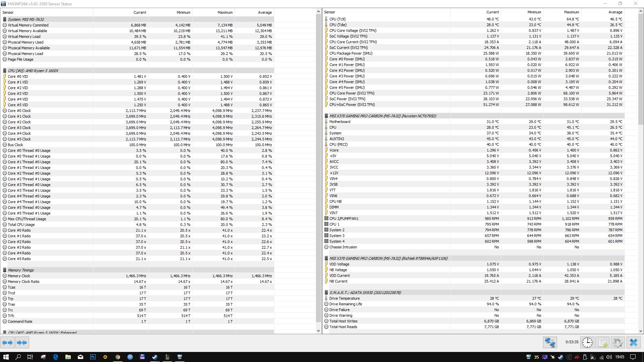Reset the elapsed time clock icon
644x362 pixels.
point(587,343)
